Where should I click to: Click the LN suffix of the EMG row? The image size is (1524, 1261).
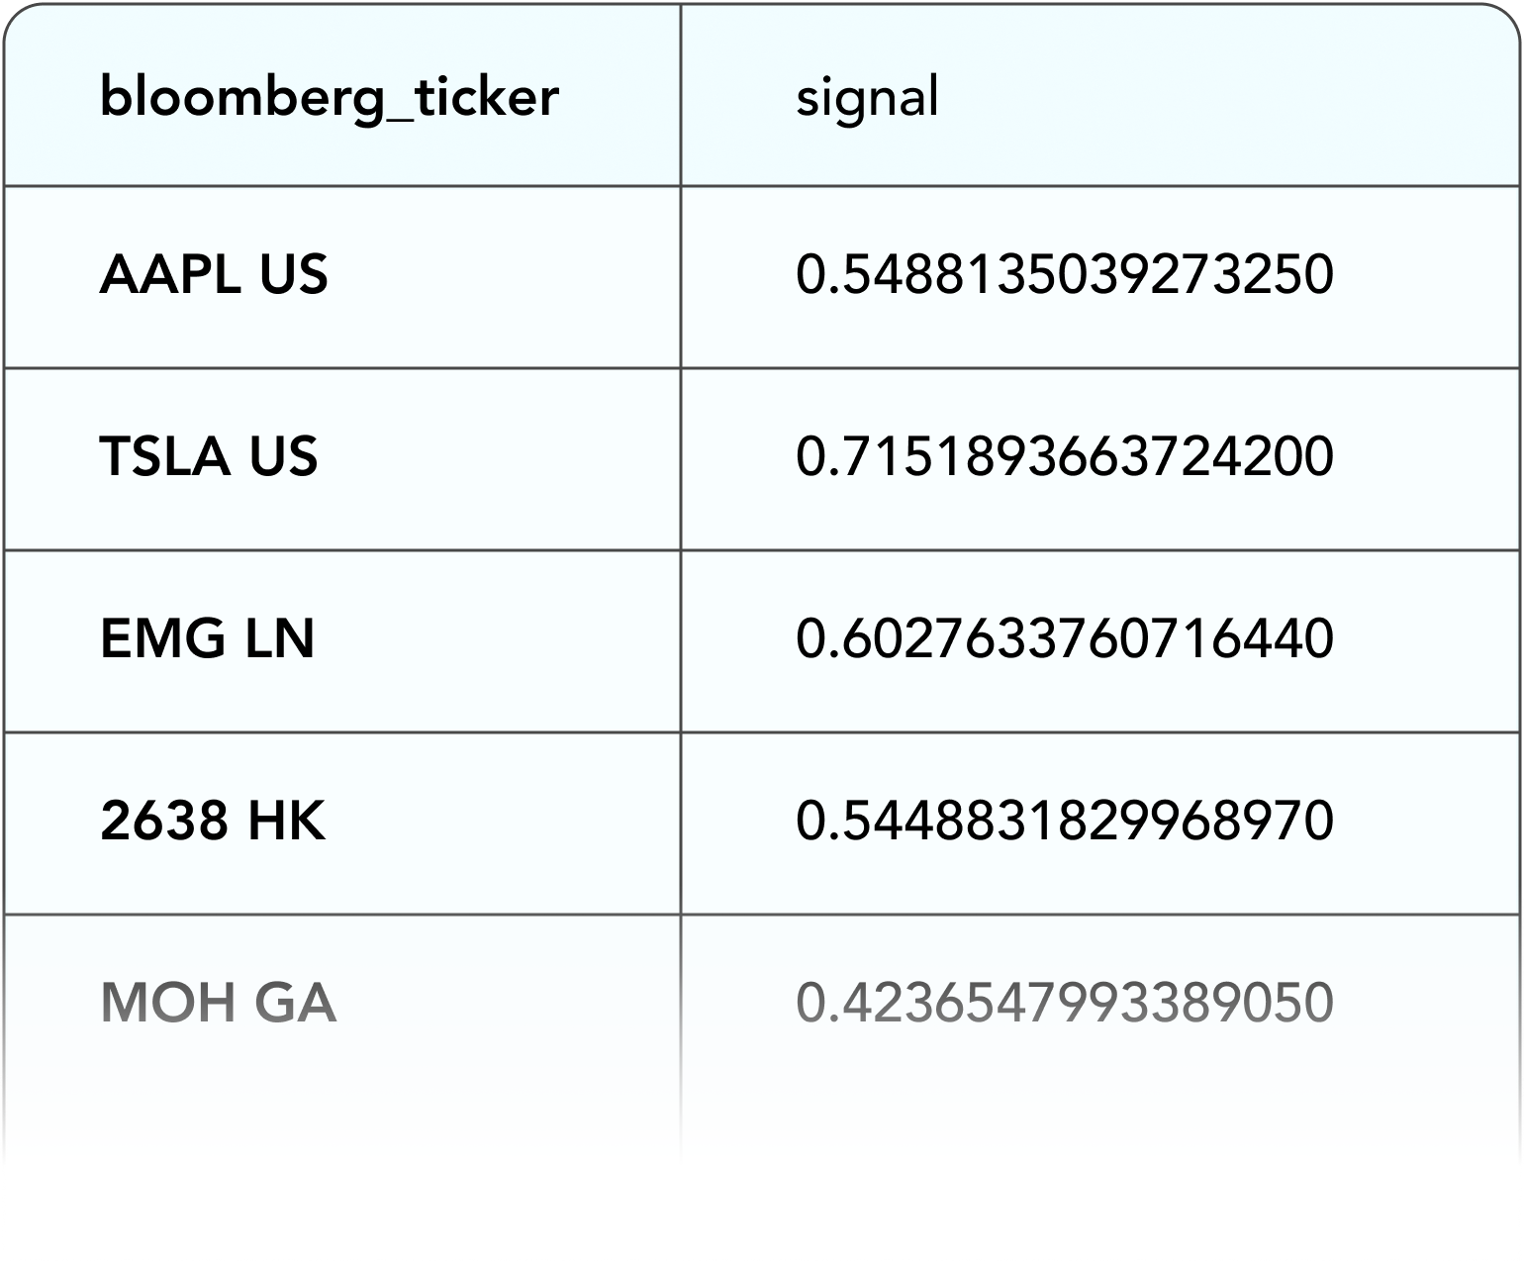[x=280, y=638]
